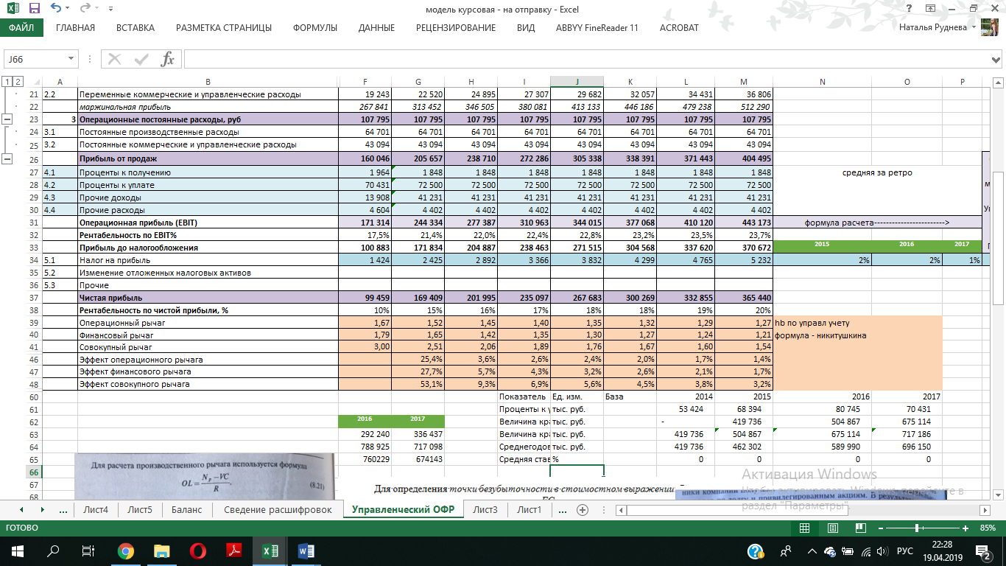
Task: Click the zoom in plus button
Action: click(965, 528)
